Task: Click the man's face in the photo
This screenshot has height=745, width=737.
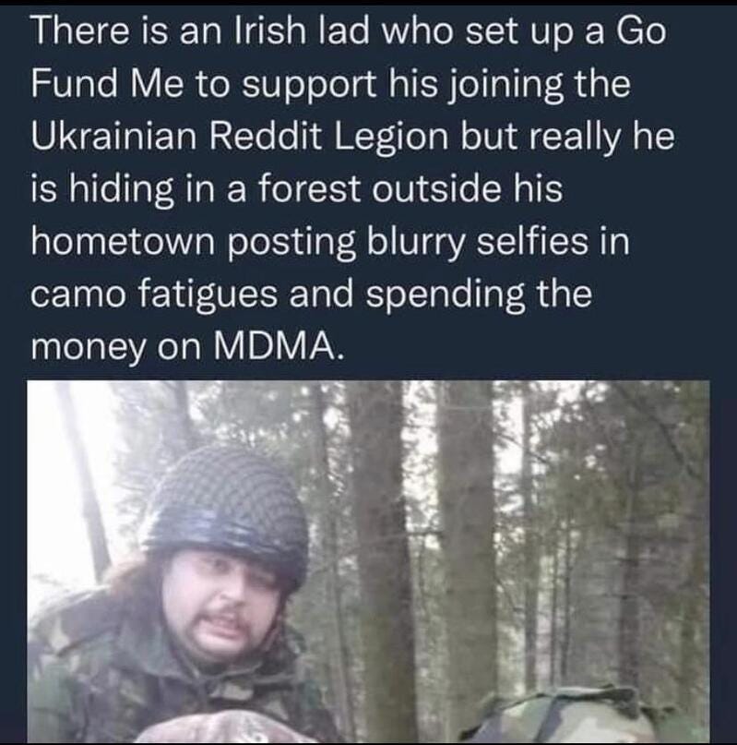Action: [x=224, y=607]
